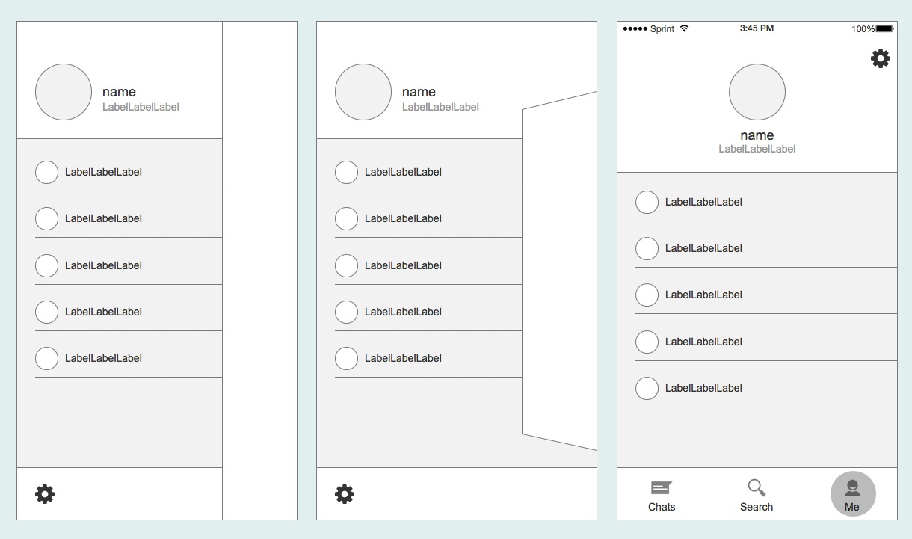Open second LabelLabelLabel row on the phone screen
The height and width of the screenshot is (539, 912).
pyautogui.click(x=703, y=248)
